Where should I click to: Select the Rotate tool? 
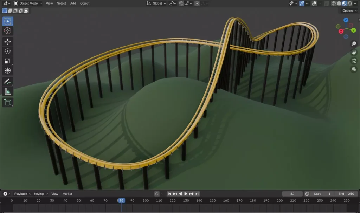tap(7, 51)
